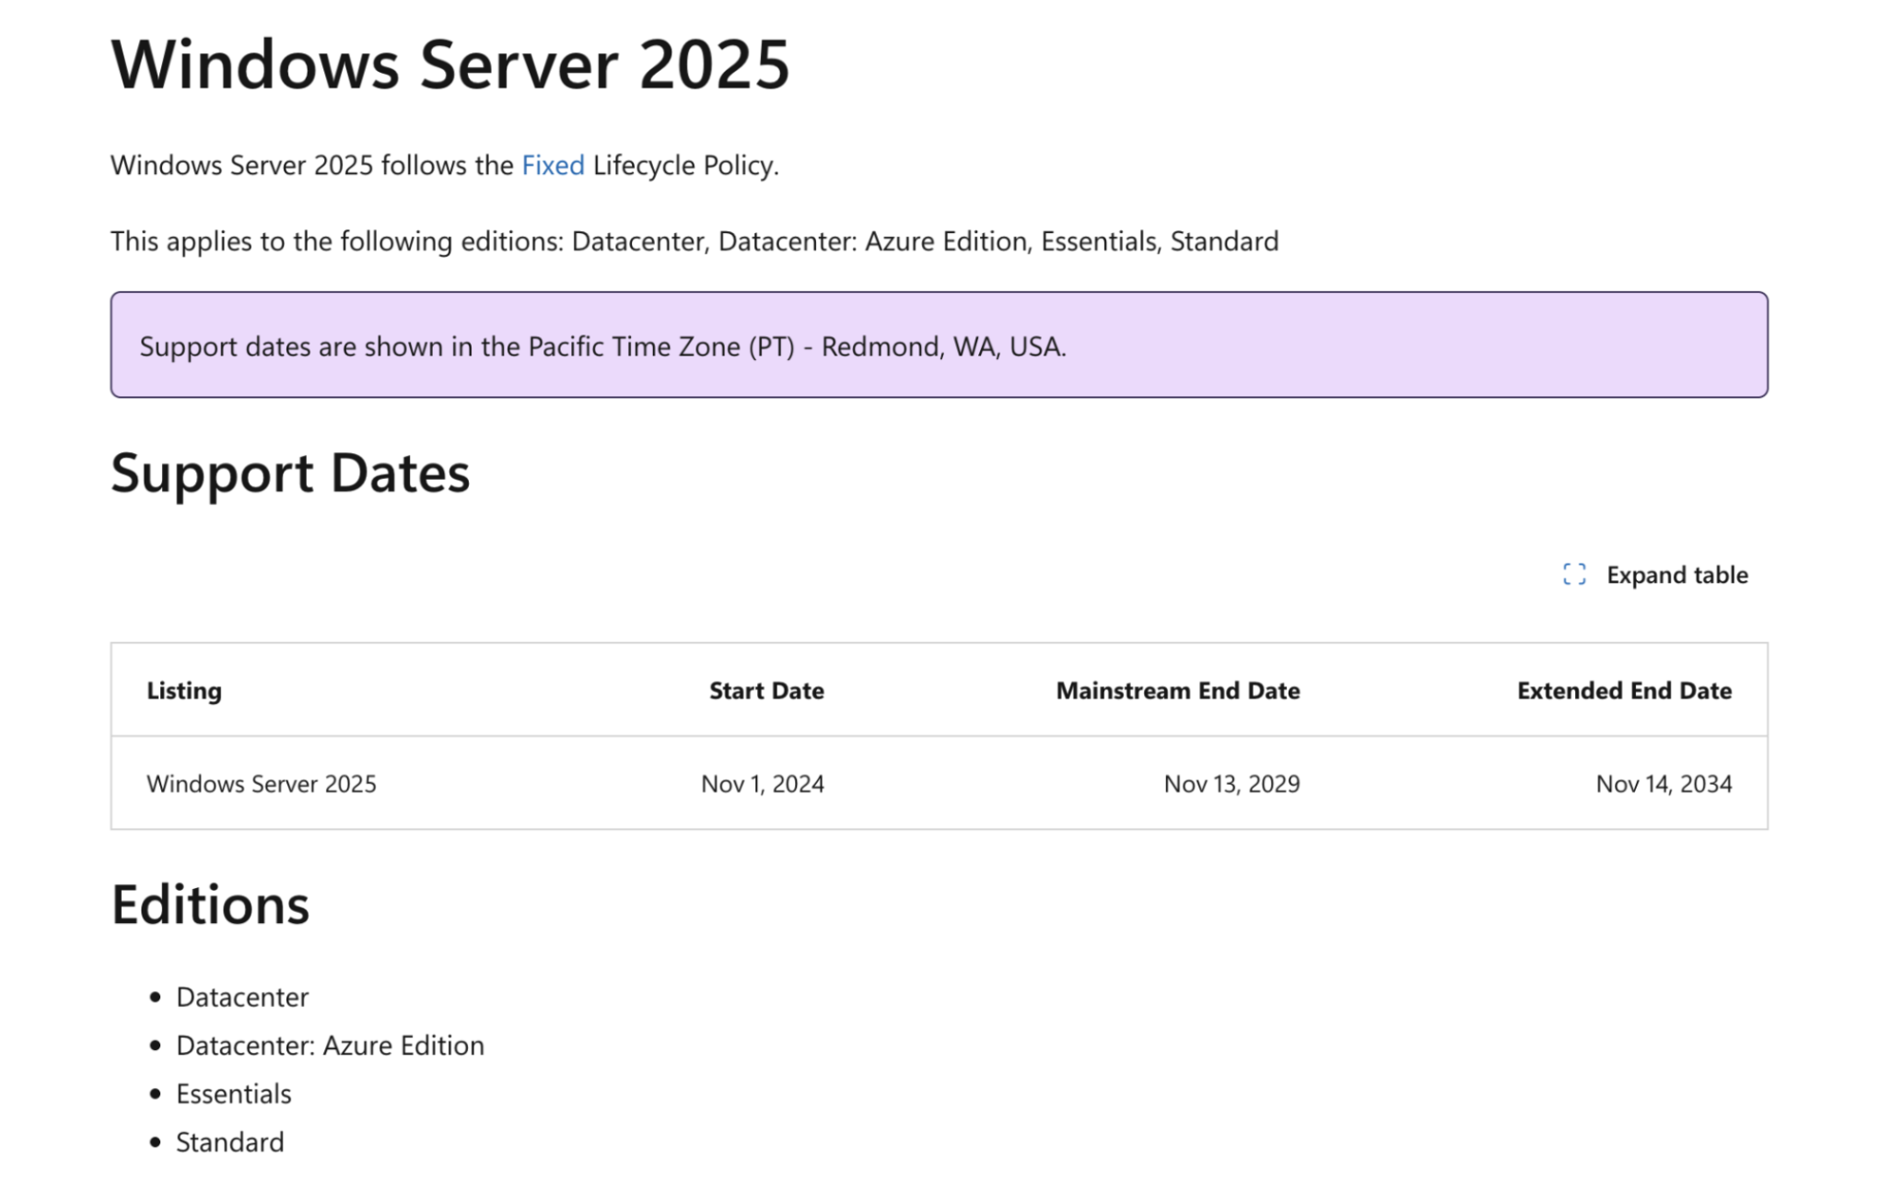Select the Listing column header

pos(184,691)
